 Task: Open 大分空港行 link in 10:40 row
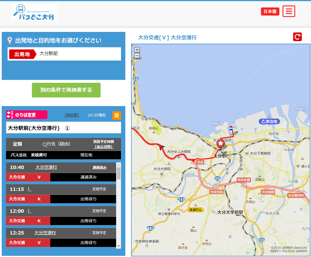[46, 167]
